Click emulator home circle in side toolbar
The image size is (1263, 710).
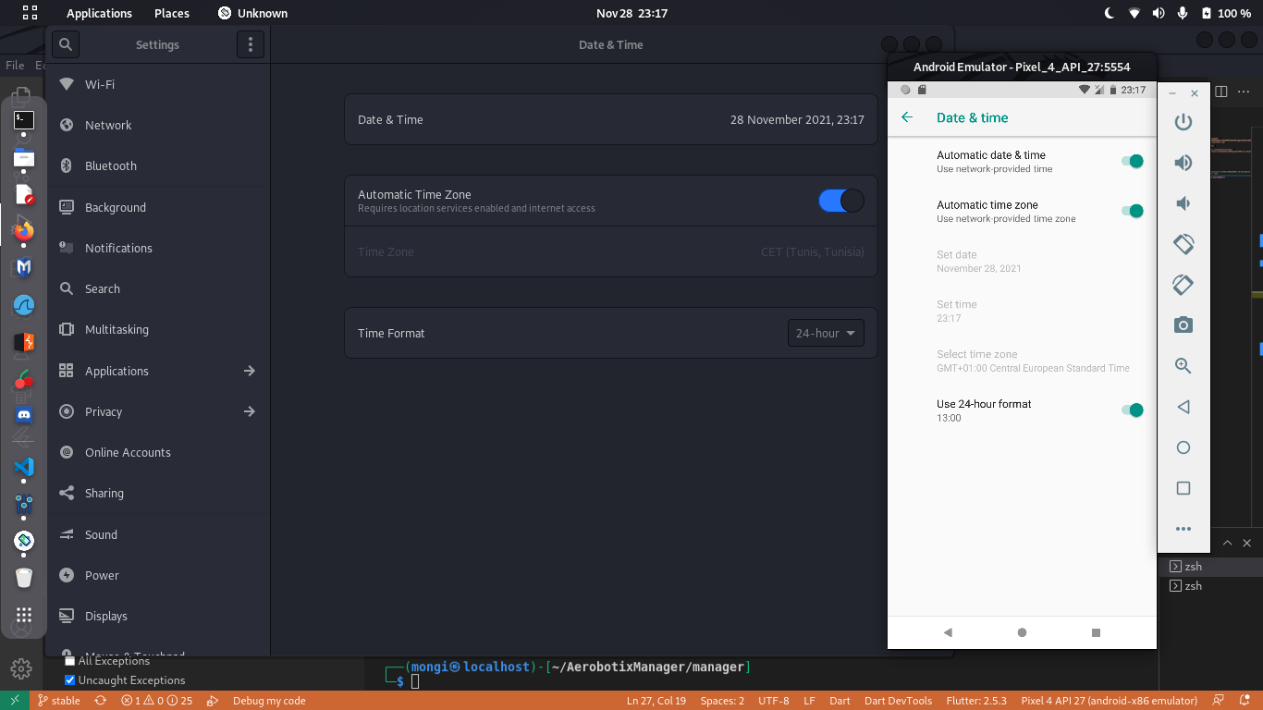click(1183, 447)
